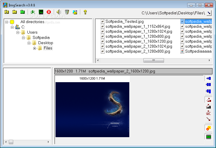The height and width of the screenshot is (148, 216).
Task: Collapse the Softpedia folder node
Action: 24,38
